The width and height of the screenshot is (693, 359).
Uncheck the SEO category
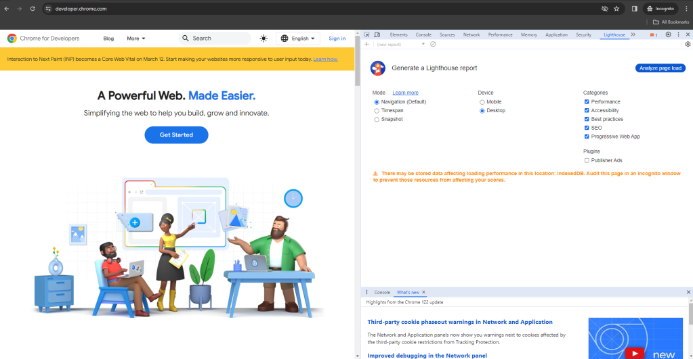(587, 128)
